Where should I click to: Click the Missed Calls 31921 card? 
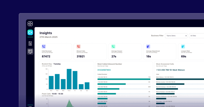pyautogui.click(x=90, y=52)
